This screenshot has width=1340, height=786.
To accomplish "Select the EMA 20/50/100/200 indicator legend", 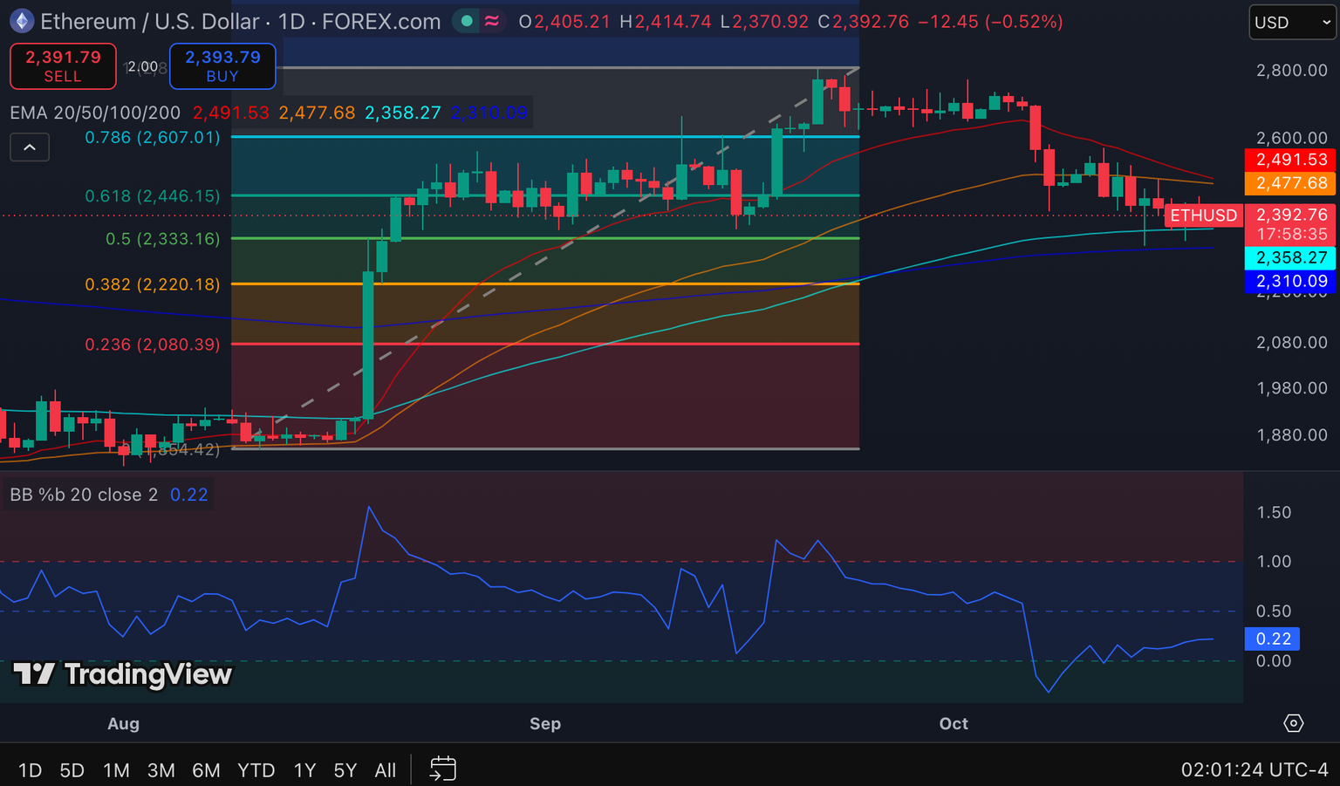I will point(95,113).
